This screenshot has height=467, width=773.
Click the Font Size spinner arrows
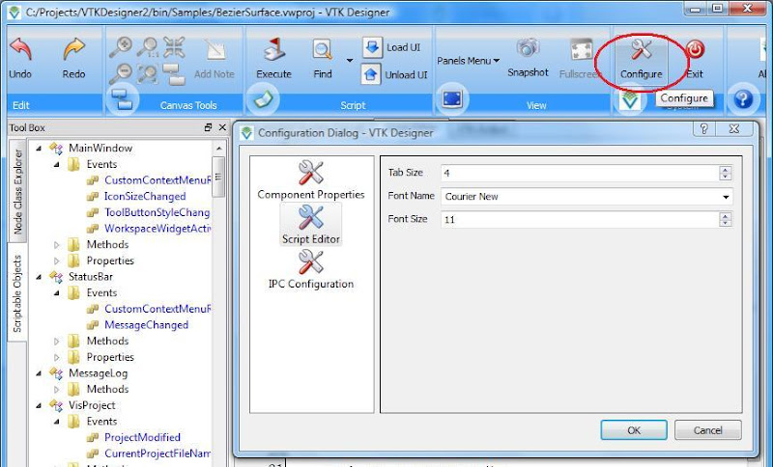pos(726,219)
